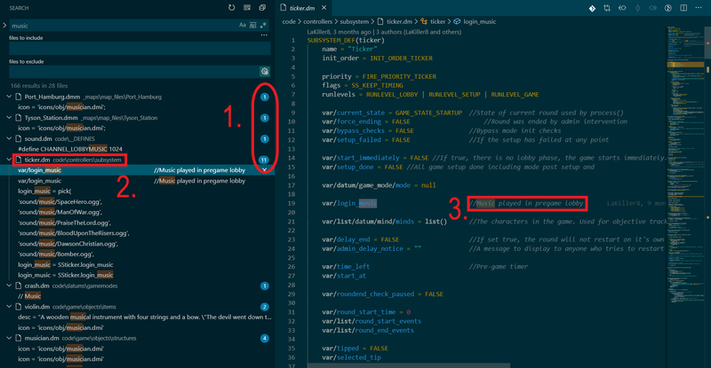Open the GitLens diamond icon in editor toolbar

(x=592, y=8)
